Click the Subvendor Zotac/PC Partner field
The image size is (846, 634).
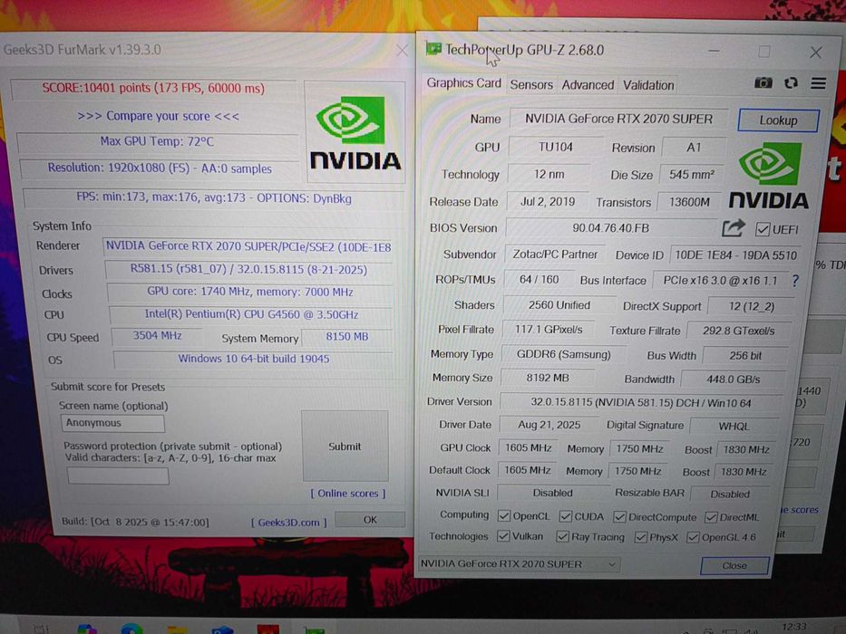[x=555, y=254]
